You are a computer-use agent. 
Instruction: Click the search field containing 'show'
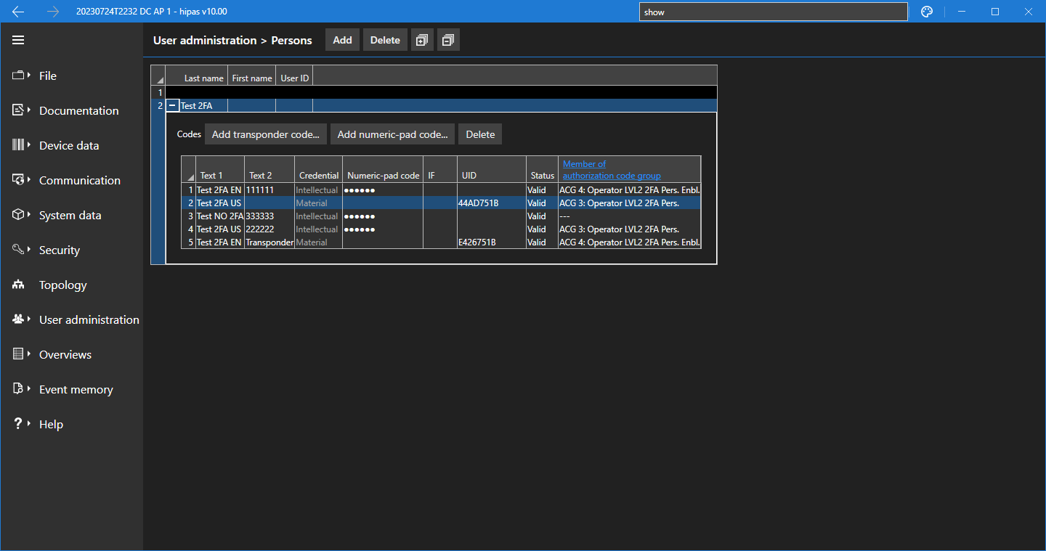(x=773, y=12)
